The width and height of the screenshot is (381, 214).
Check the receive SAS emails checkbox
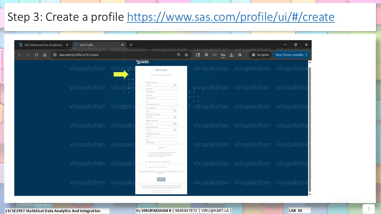pyautogui.click(x=146, y=152)
